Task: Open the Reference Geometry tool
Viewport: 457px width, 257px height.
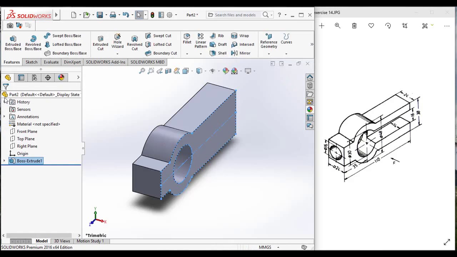Action: [x=269, y=41]
